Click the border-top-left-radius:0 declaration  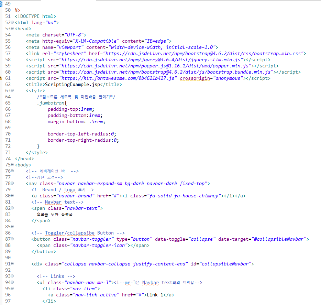tap(82, 134)
